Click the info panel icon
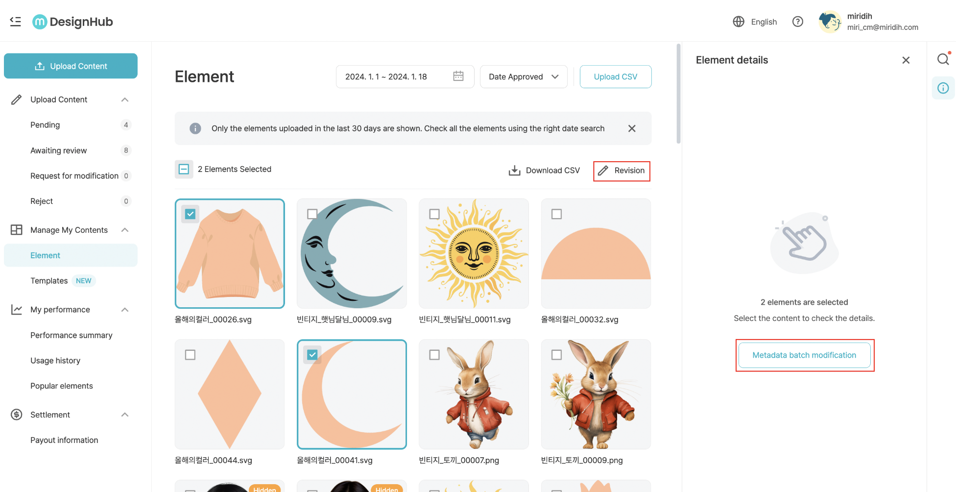Image resolution: width=956 pixels, height=492 pixels. point(943,88)
